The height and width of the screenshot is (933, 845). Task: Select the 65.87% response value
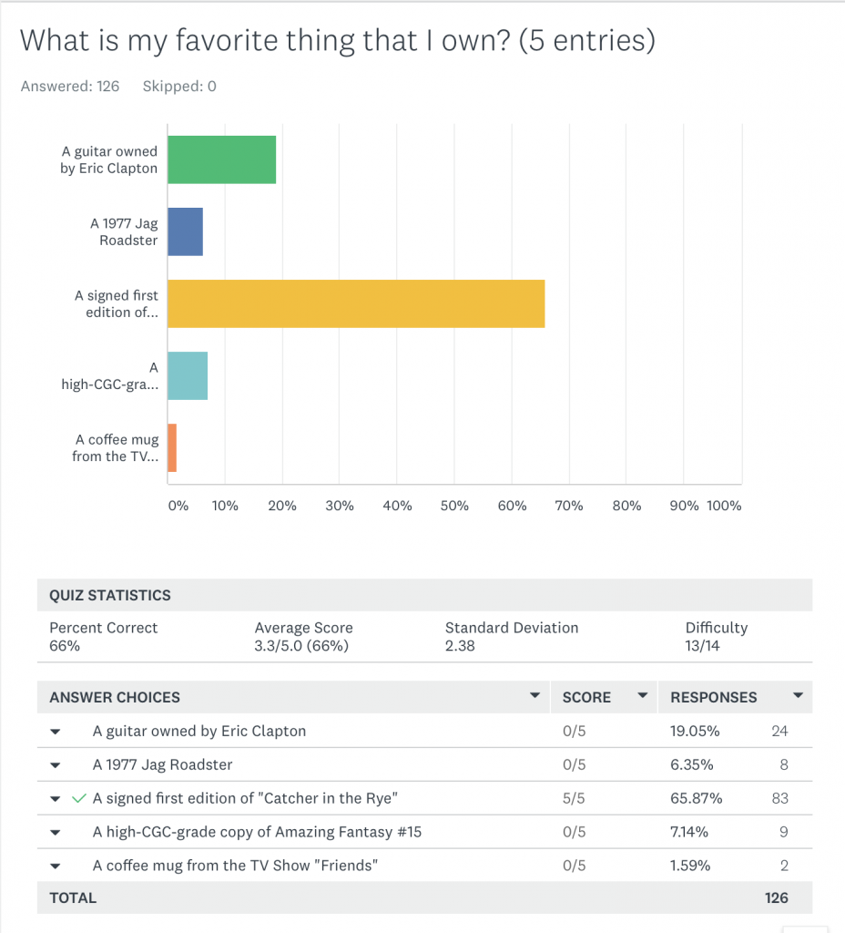[696, 799]
